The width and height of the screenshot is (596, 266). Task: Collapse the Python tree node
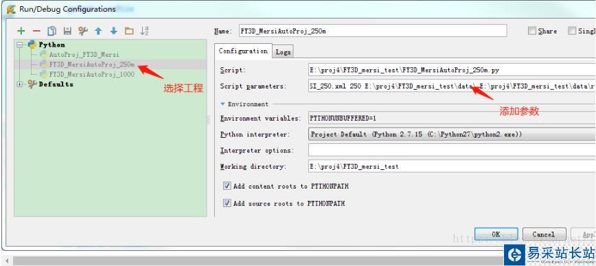tap(20, 45)
